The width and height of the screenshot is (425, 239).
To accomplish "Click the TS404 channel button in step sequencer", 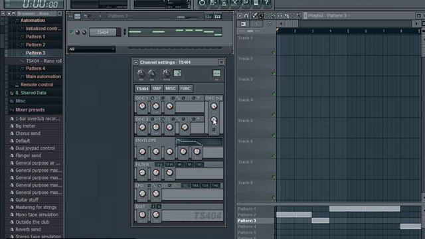I will [103, 33].
